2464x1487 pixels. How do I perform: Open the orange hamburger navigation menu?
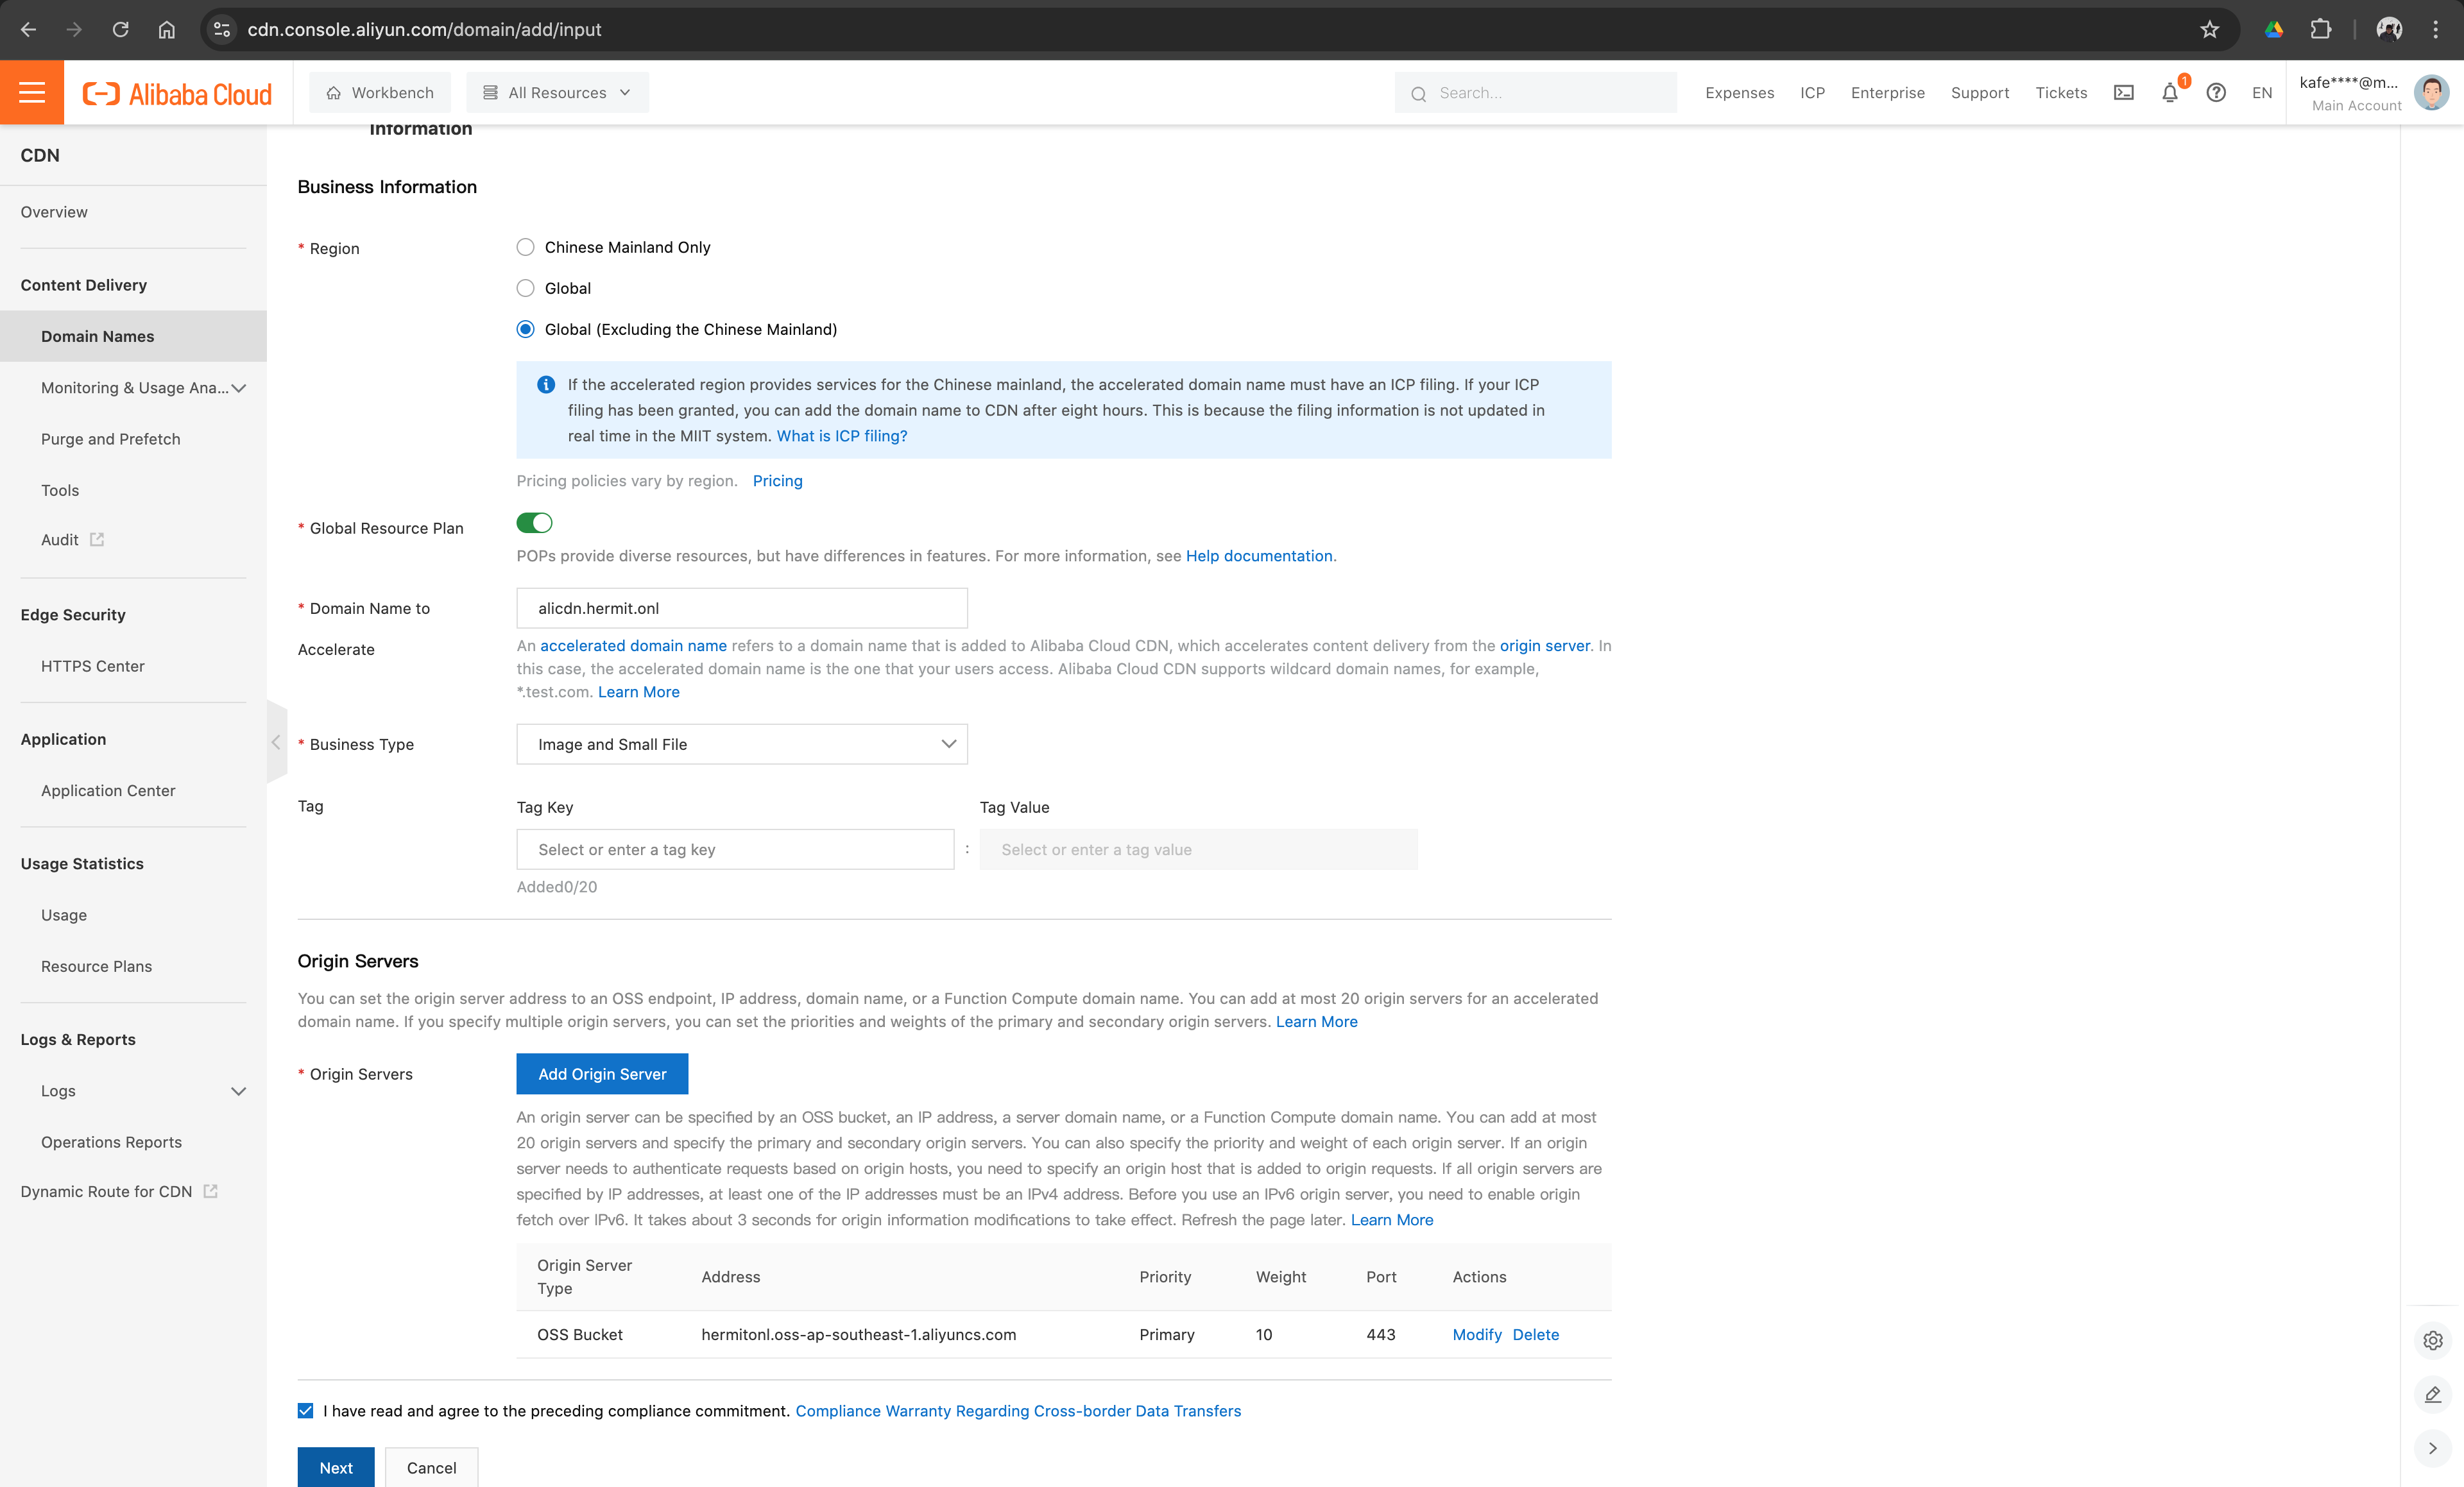32,92
